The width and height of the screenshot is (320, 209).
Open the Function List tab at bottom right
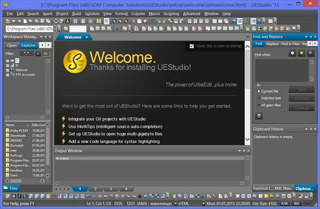(x=263, y=188)
